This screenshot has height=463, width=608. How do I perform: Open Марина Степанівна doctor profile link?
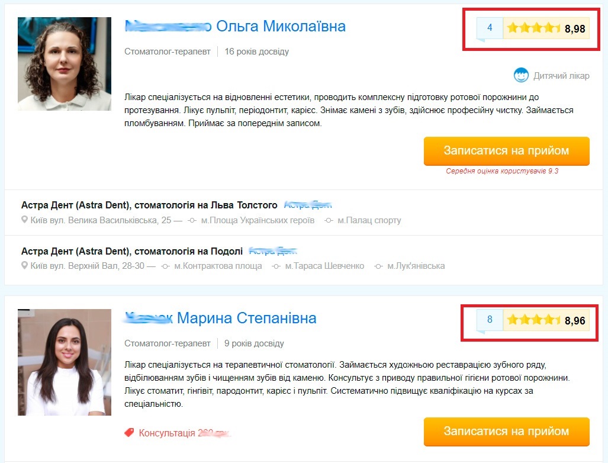[220, 318]
